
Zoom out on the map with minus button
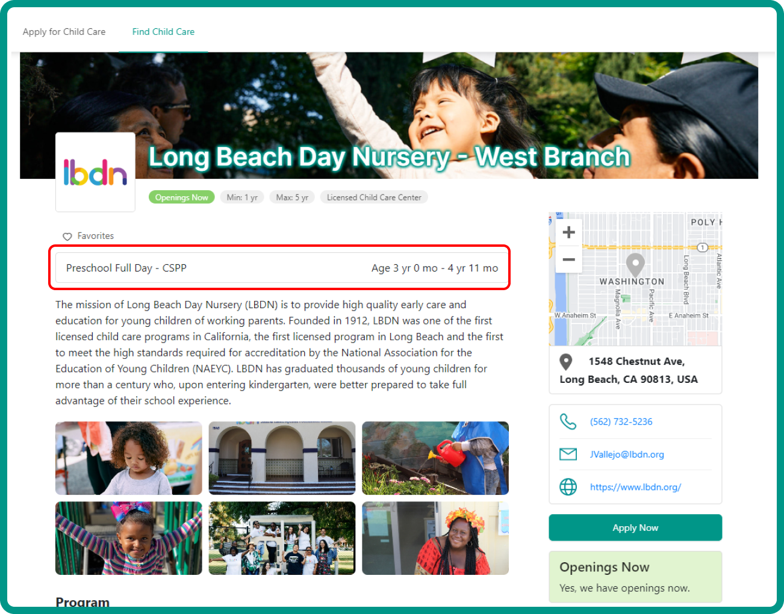click(568, 259)
